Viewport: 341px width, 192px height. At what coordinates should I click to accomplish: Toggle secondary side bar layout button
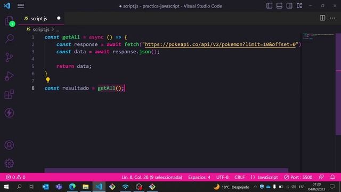(x=289, y=6)
